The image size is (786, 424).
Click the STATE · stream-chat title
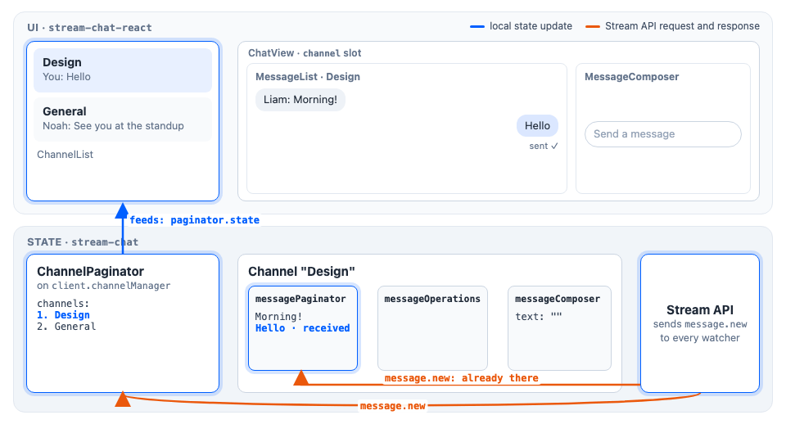point(83,242)
